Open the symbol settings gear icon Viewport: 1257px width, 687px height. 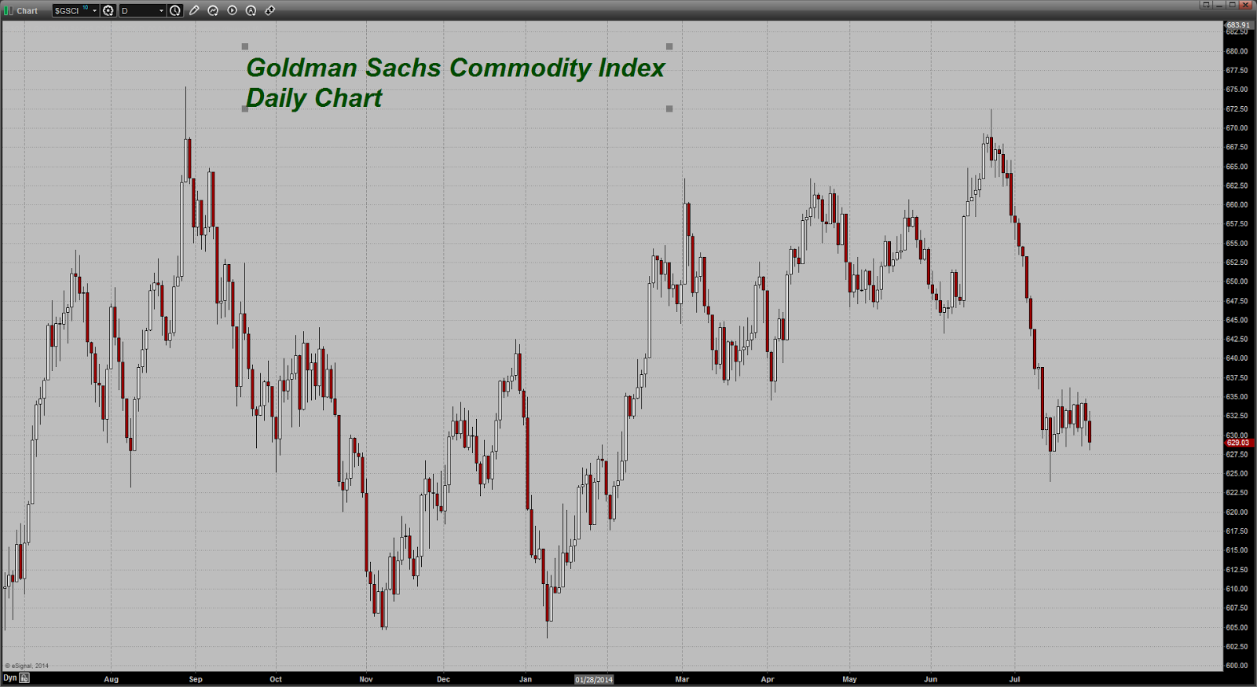pyautogui.click(x=108, y=10)
